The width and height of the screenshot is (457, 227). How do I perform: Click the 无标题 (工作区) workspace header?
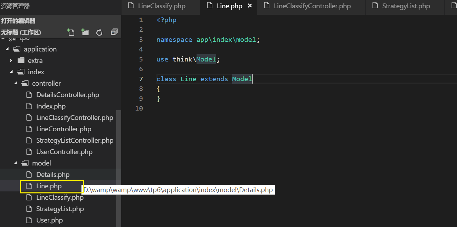coord(21,32)
